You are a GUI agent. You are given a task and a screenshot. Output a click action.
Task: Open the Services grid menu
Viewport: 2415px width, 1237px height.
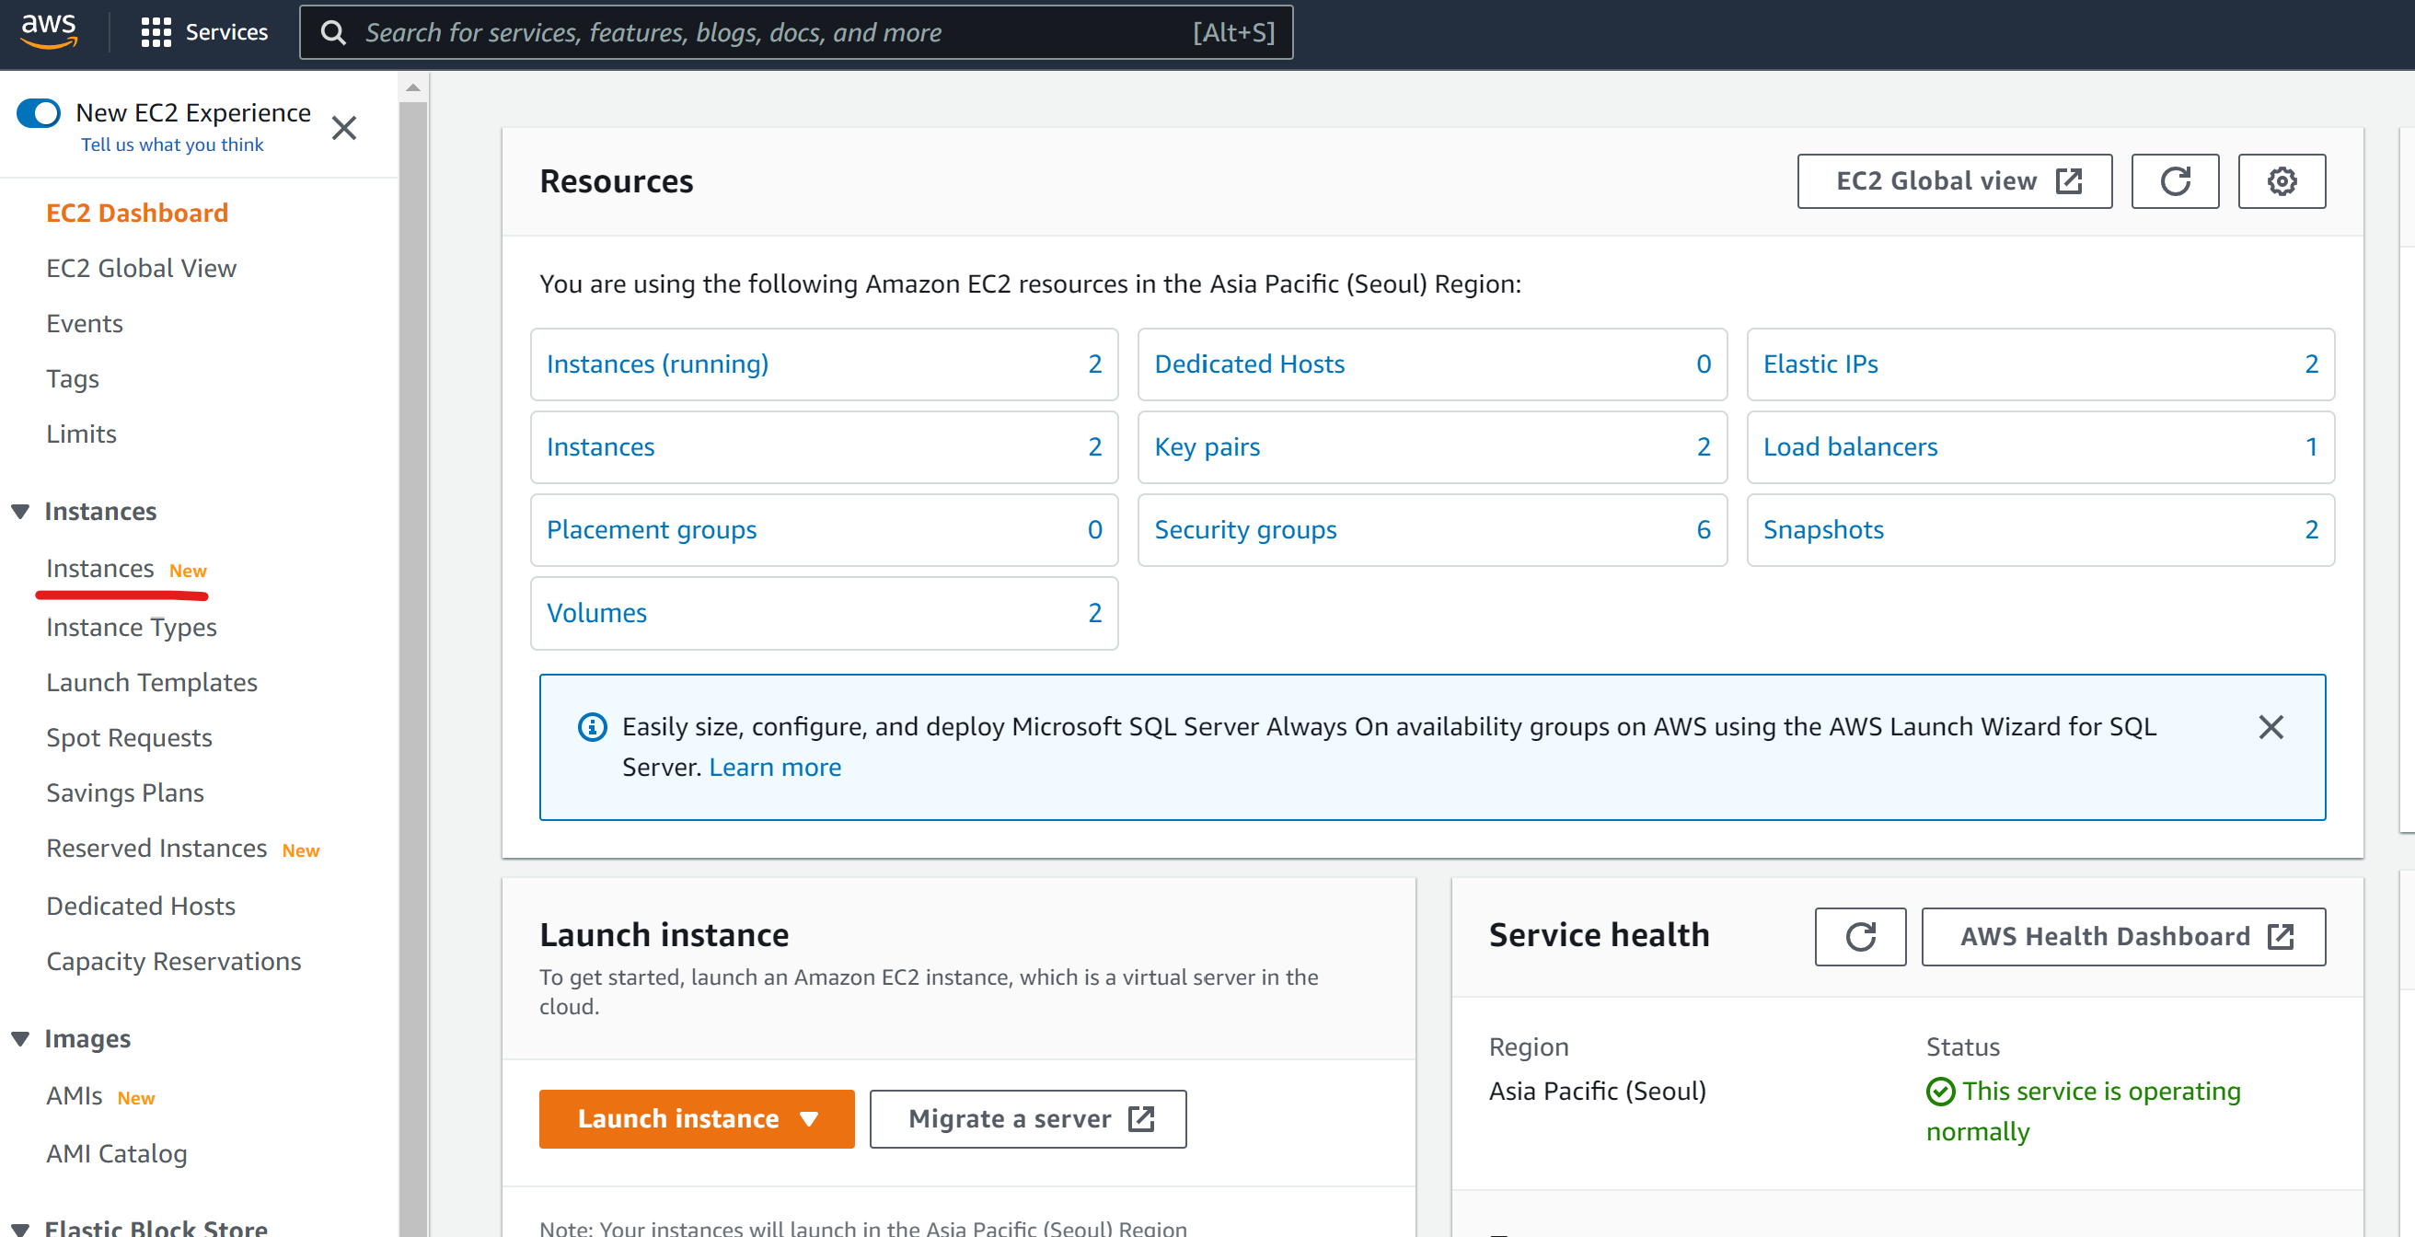[156, 33]
